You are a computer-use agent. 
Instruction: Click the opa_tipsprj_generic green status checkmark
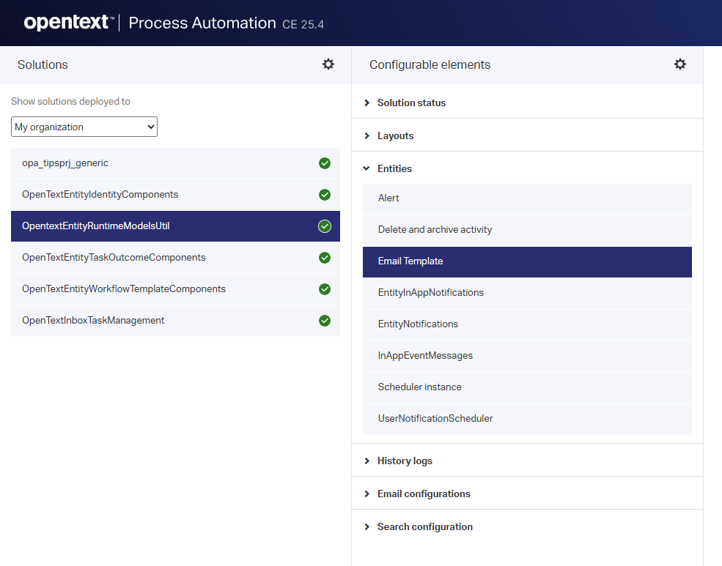[x=325, y=163]
